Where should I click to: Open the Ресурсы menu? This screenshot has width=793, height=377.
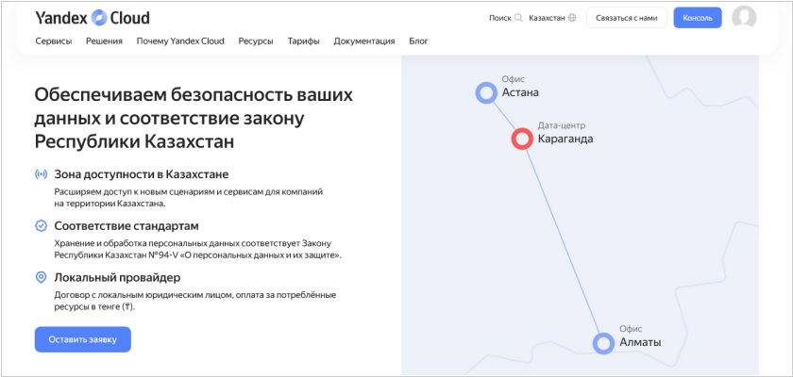coord(256,41)
